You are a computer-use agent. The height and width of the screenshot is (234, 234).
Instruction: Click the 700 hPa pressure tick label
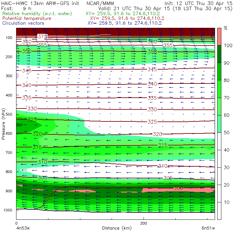9,153
